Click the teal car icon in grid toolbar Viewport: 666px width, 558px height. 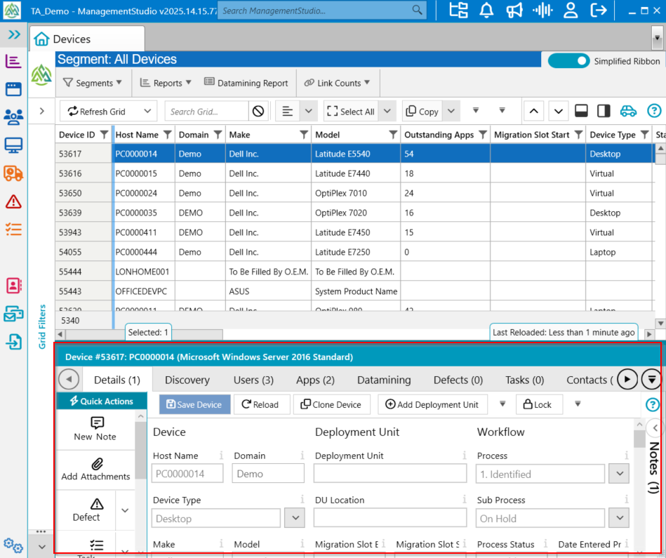[x=628, y=112]
